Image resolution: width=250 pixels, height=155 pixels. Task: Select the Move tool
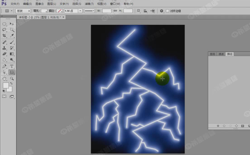click(12, 24)
